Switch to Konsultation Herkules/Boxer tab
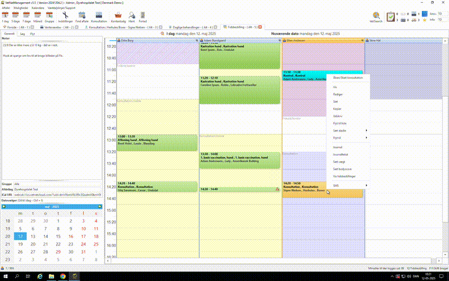The image size is (449, 281). [123, 27]
